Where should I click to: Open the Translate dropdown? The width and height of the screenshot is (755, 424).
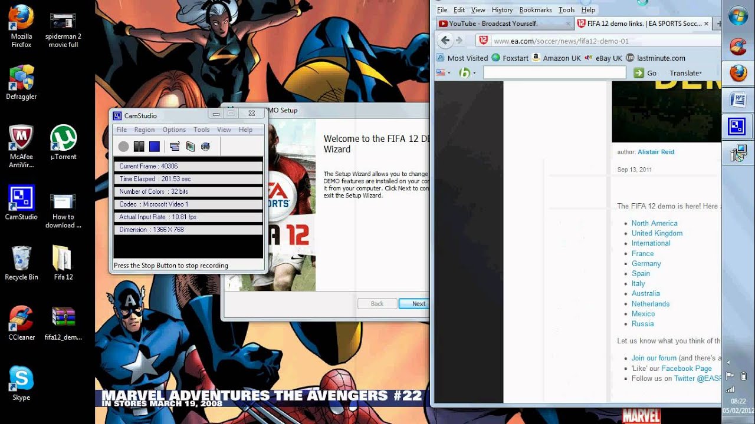click(685, 73)
